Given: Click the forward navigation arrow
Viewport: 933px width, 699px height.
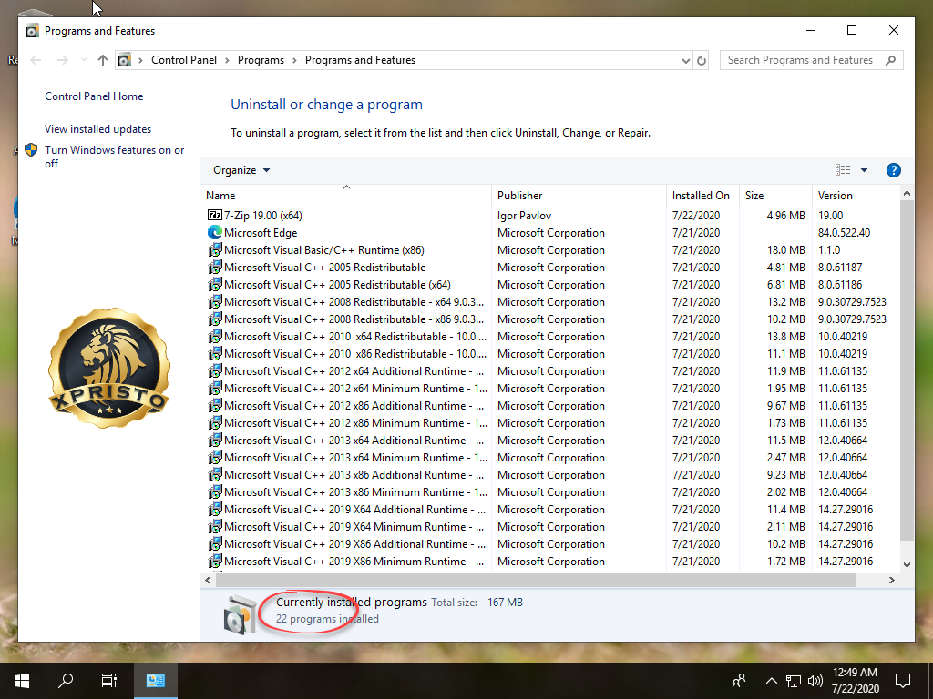Looking at the screenshot, I should pyautogui.click(x=63, y=60).
